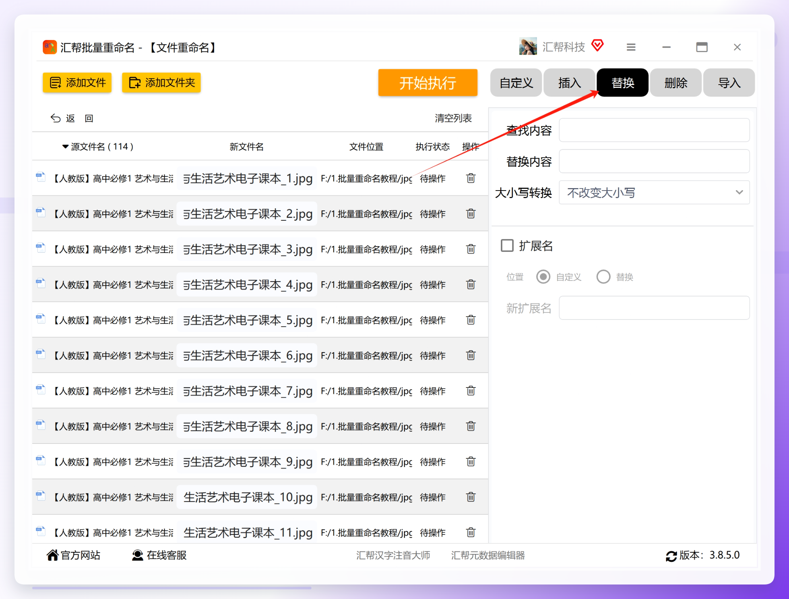Select the 自定义 position radio button
This screenshot has width=789, height=599.
point(543,277)
